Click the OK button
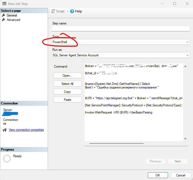 158,175
